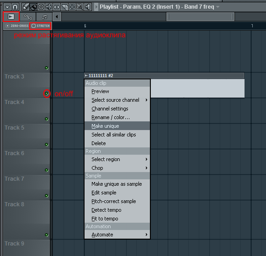This screenshot has height=256, width=266.
Task: Click bar 6 on the timeline ruler
Action: (x=85, y=26)
